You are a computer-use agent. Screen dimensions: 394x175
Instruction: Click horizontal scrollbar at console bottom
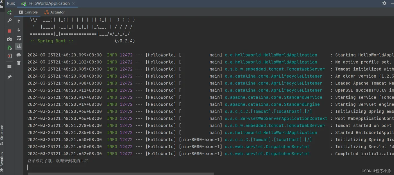[120, 174]
